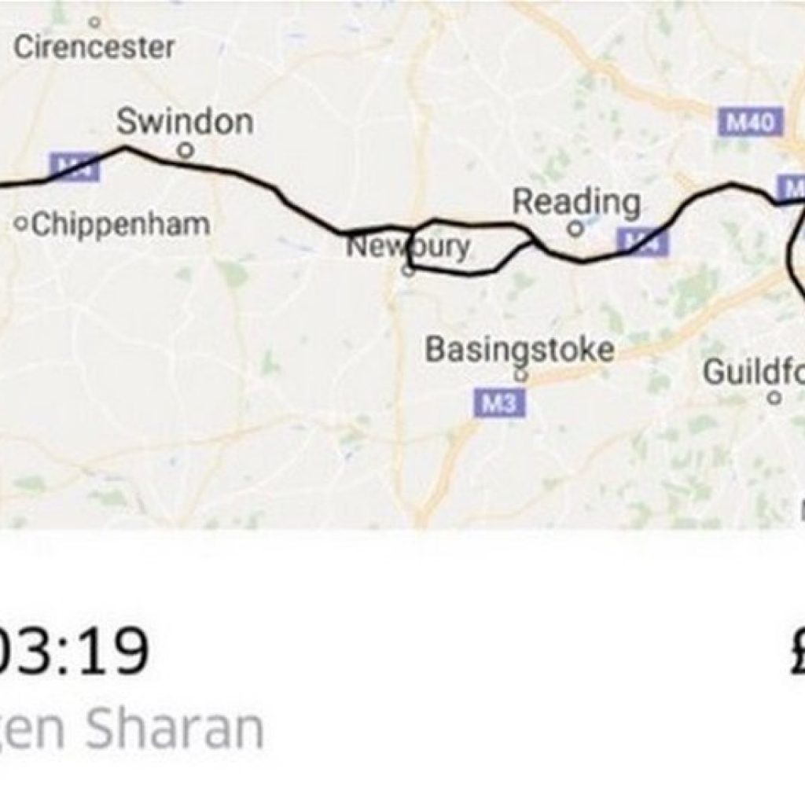Click the M4 shield near Chippenham
Screen dimensions: 805x805
(75, 167)
